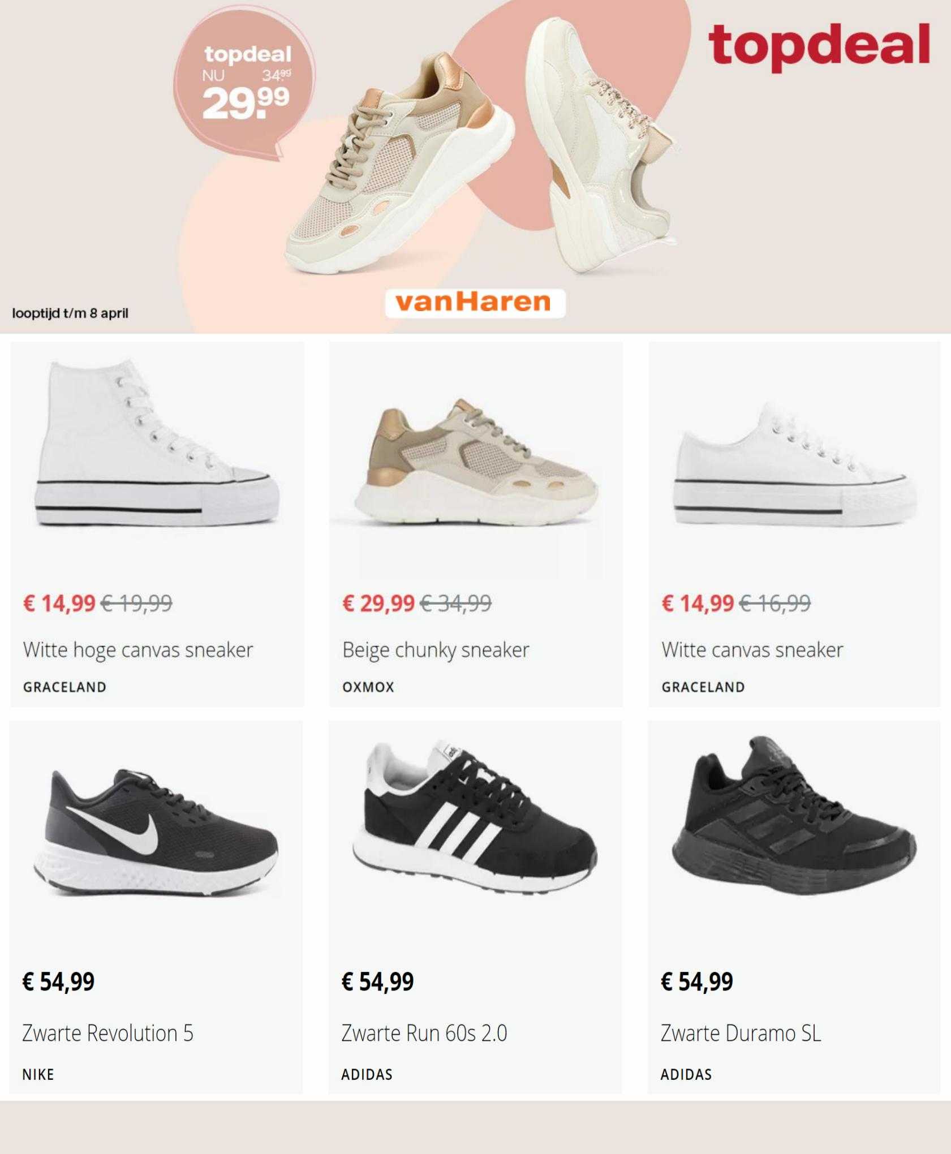
Task: Open the Zwarte Duramo SL product link
Action: tap(741, 1034)
